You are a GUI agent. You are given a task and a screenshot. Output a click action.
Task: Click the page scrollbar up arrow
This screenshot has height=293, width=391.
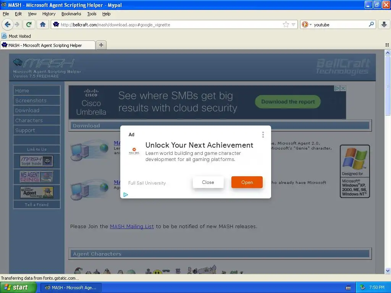pyautogui.click(x=388, y=53)
